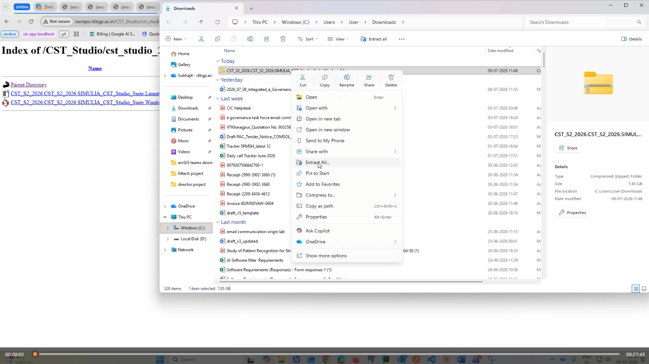Image resolution: width=649 pixels, height=364 pixels.
Task: Choose Send to My Phone
Action: 347,140
